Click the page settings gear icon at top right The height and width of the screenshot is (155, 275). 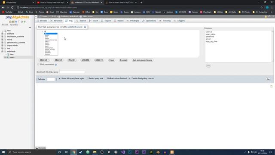(269, 16)
